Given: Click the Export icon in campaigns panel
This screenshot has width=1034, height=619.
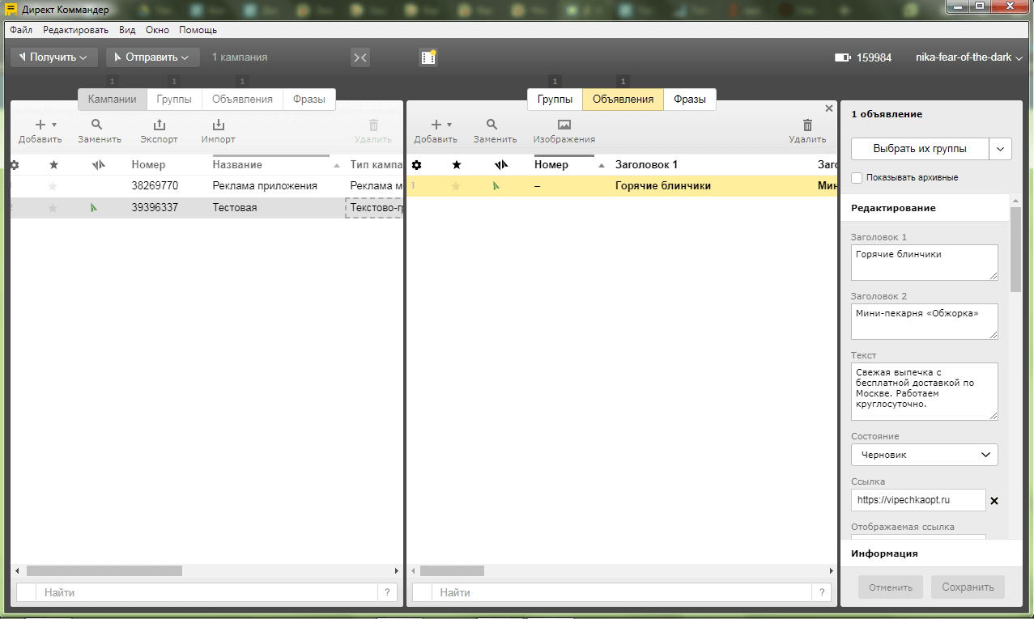Looking at the screenshot, I should [x=159, y=125].
